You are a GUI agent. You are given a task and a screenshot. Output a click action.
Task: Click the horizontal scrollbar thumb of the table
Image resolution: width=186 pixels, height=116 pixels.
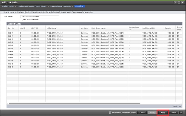point(75,103)
